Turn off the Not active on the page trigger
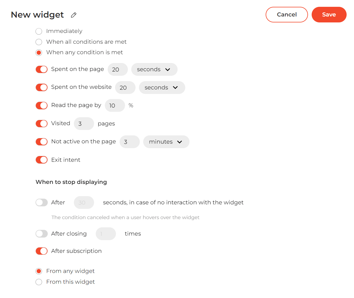This screenshot has height=298, width=354. pos(41,142)
